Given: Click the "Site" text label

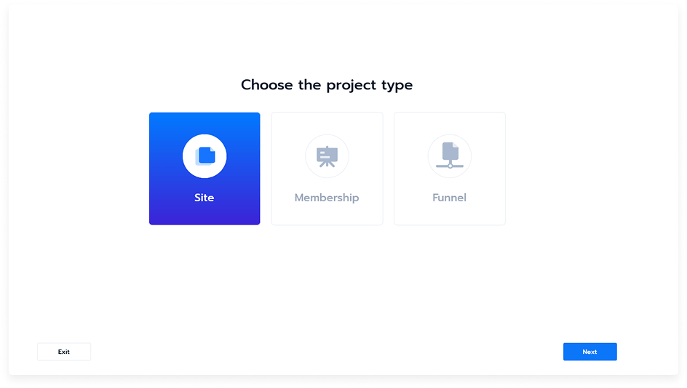Looking at the screenshot, I should tap(204, 198).
